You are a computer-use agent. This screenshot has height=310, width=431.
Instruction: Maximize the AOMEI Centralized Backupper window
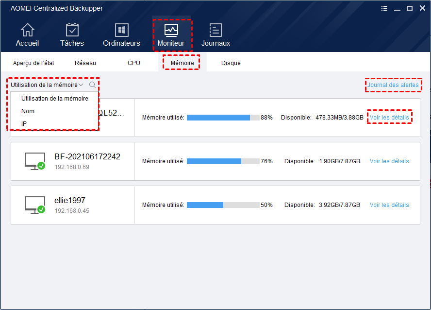pyautogui.click(x=410, y=8)
